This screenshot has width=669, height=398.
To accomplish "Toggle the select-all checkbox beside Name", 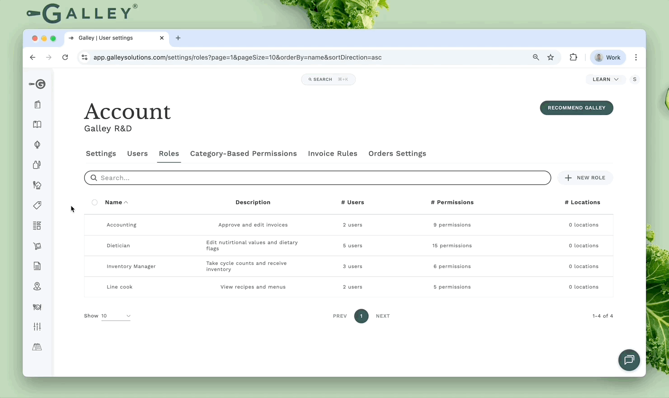I will click(x=94, y=202).
